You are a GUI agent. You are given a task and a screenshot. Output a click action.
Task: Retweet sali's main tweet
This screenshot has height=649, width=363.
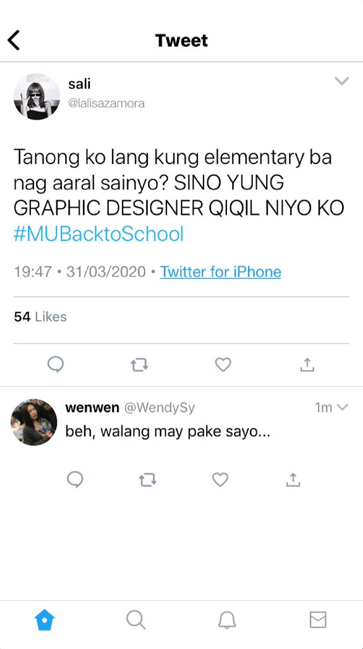point(140,365)
